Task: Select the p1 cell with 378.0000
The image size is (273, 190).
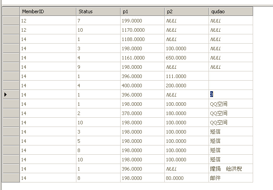Action: [142, 113]
